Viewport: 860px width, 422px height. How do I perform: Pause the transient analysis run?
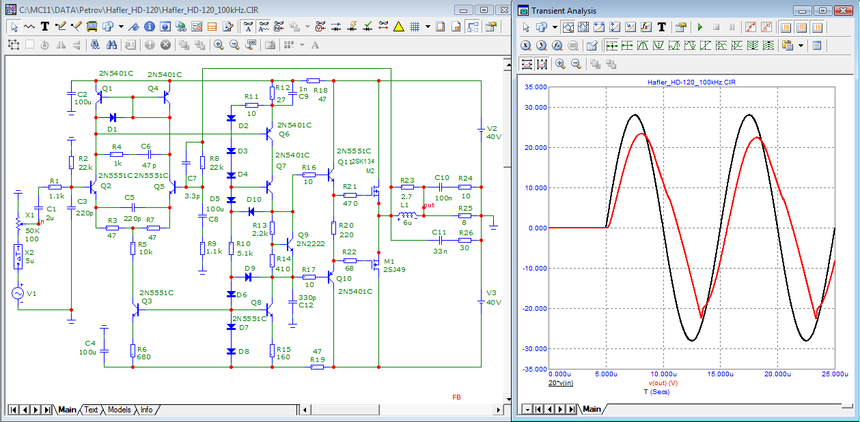point(732,27)
